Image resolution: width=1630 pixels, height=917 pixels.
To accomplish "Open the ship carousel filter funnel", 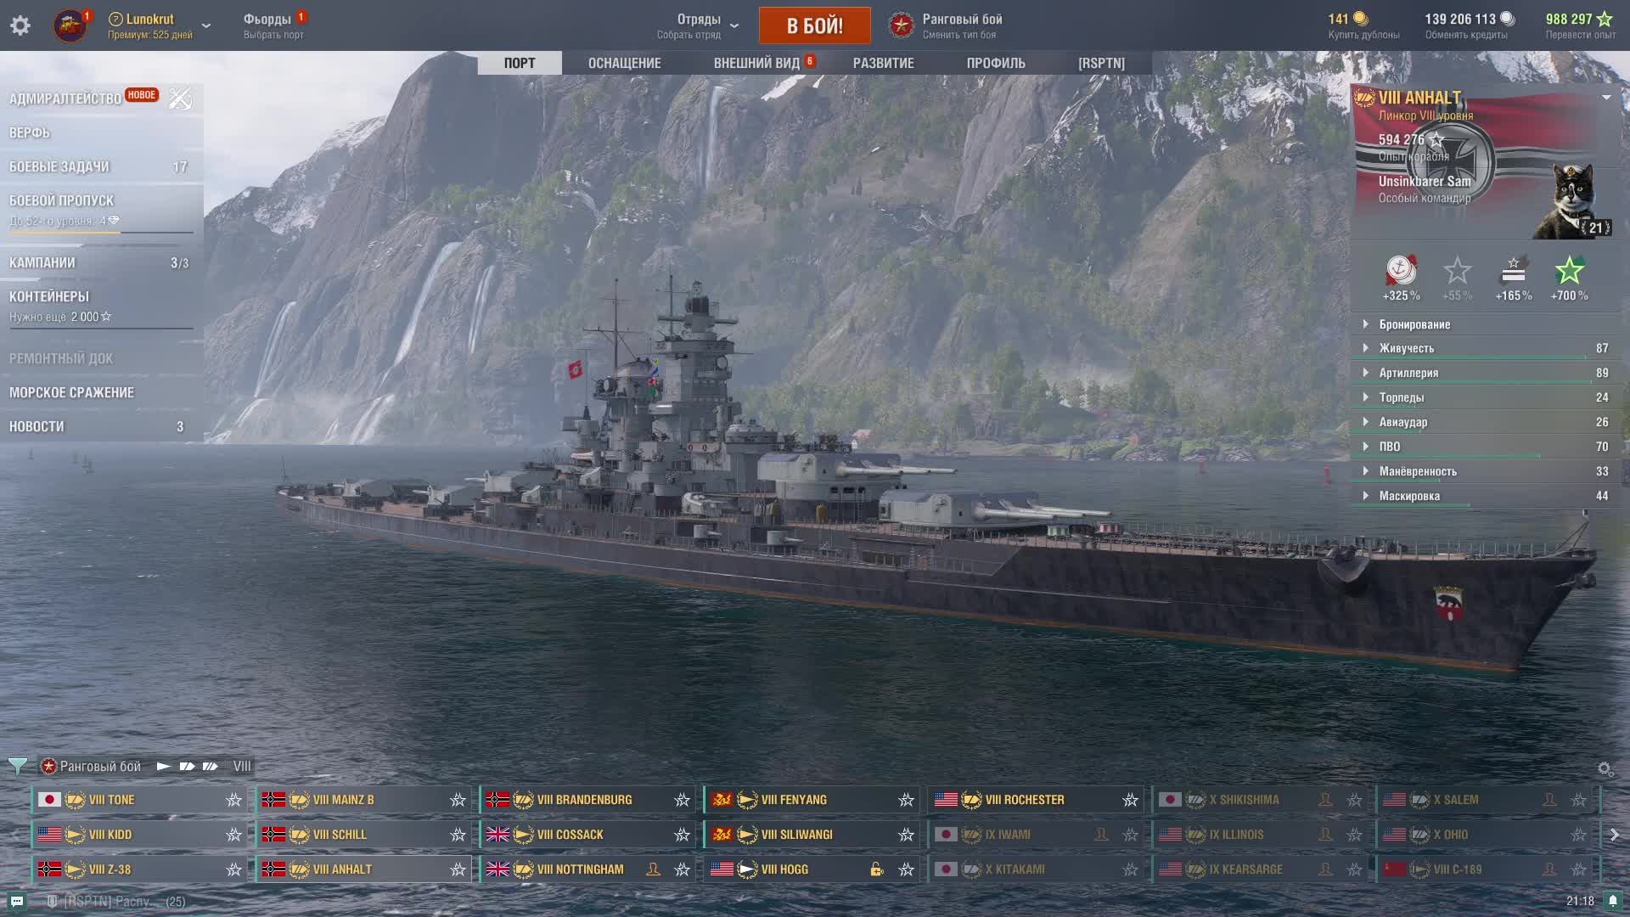I will [x=17, y=766].
